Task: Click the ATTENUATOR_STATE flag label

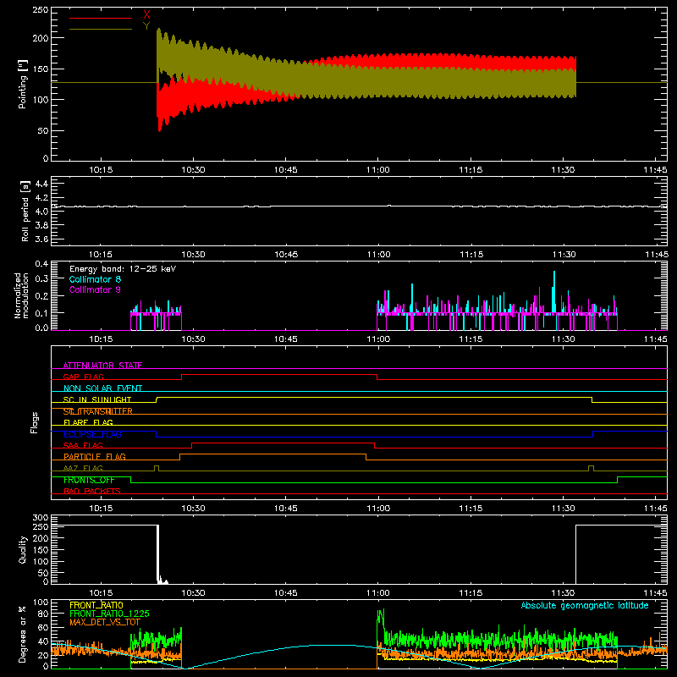Action: click(102, 366)
